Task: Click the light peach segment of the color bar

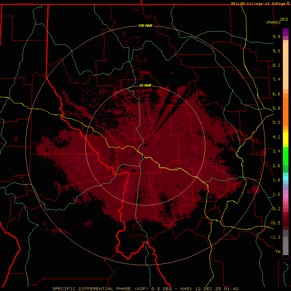Action: coord(286,66)
